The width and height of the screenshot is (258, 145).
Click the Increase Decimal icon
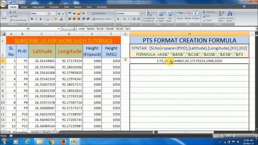coord(134,19)
